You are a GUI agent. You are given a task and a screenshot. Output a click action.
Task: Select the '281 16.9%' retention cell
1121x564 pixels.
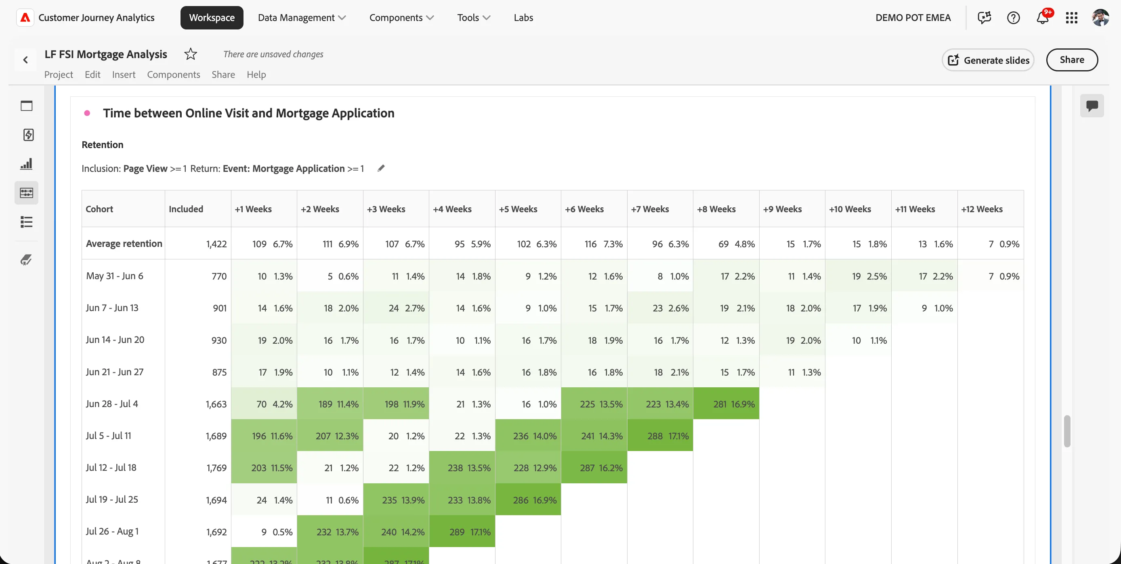726,403
